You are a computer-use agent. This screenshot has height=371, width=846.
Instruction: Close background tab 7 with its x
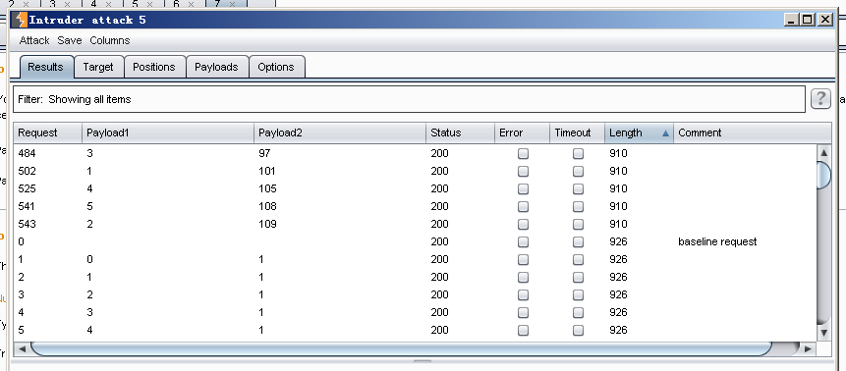click(232, 4)
